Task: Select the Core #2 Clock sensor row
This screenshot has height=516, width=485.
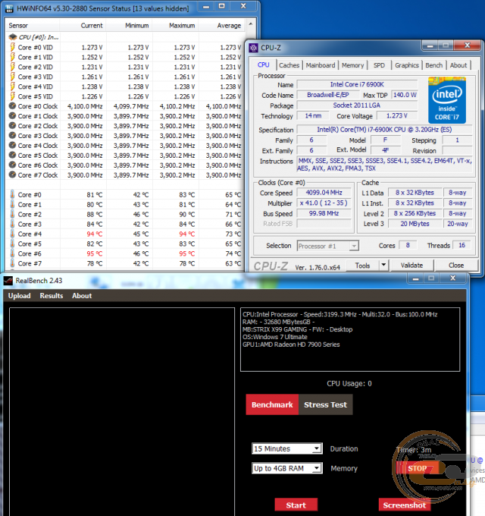Action: point(125,126)
